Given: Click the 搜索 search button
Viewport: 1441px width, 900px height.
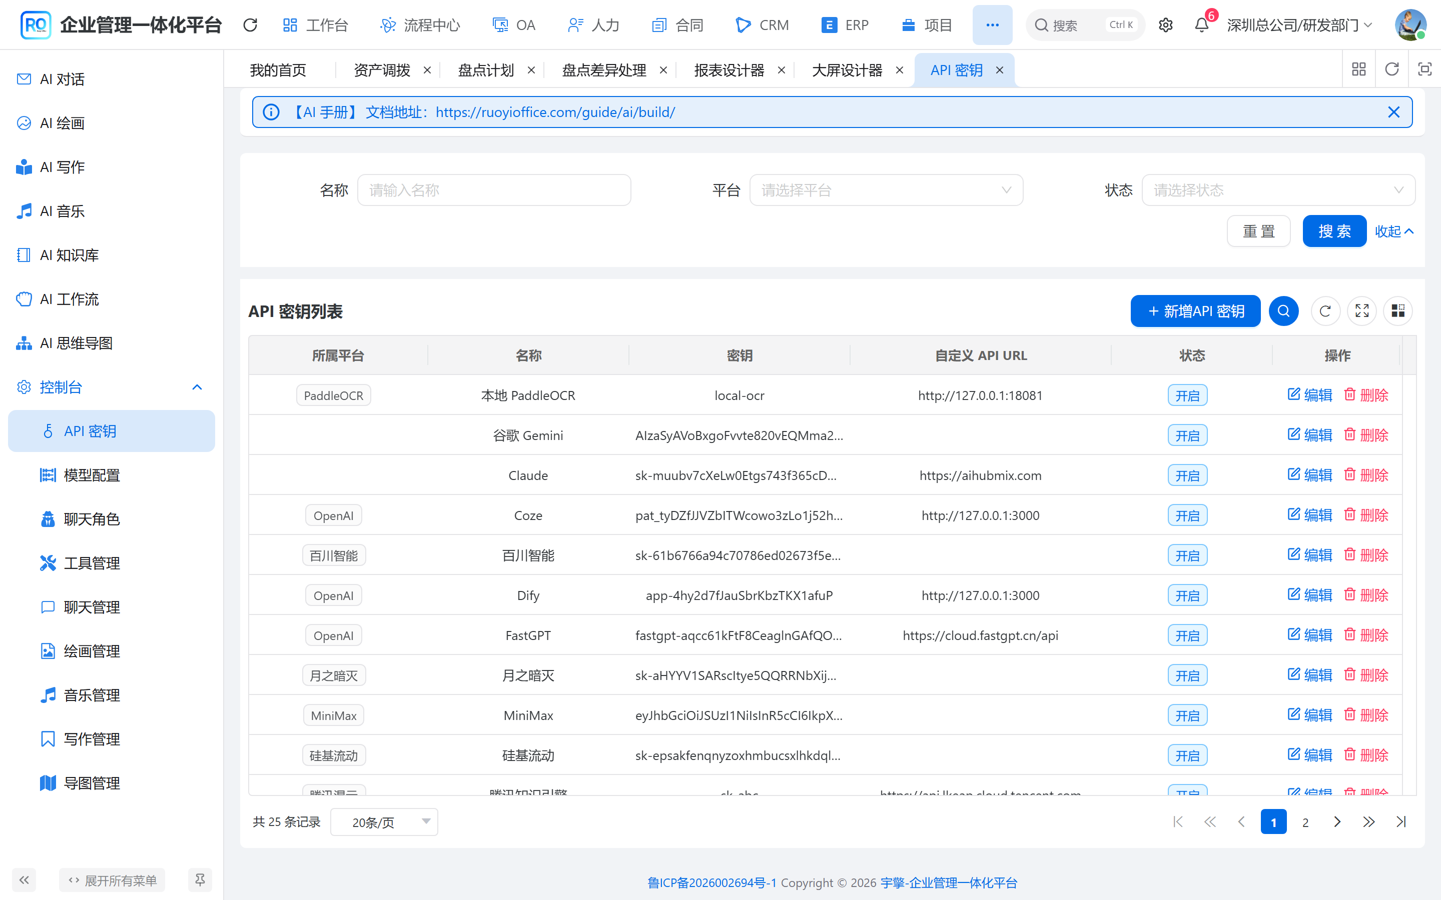Looking at the screenshot, I should click(x=1334, y=231).
